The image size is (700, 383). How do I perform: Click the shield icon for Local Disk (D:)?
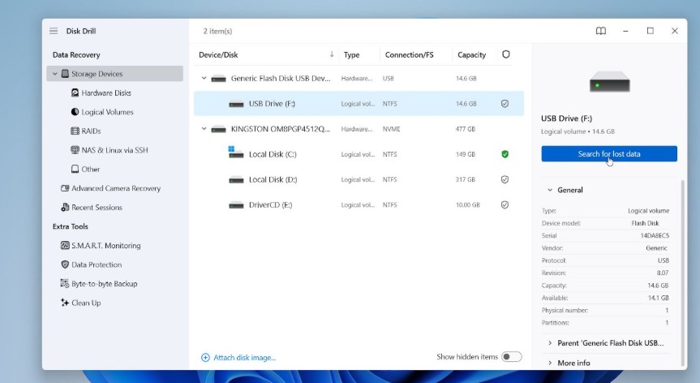(505, 179)
